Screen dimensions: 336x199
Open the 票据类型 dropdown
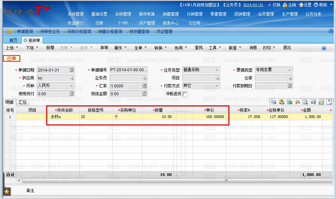tap(289, 70)
